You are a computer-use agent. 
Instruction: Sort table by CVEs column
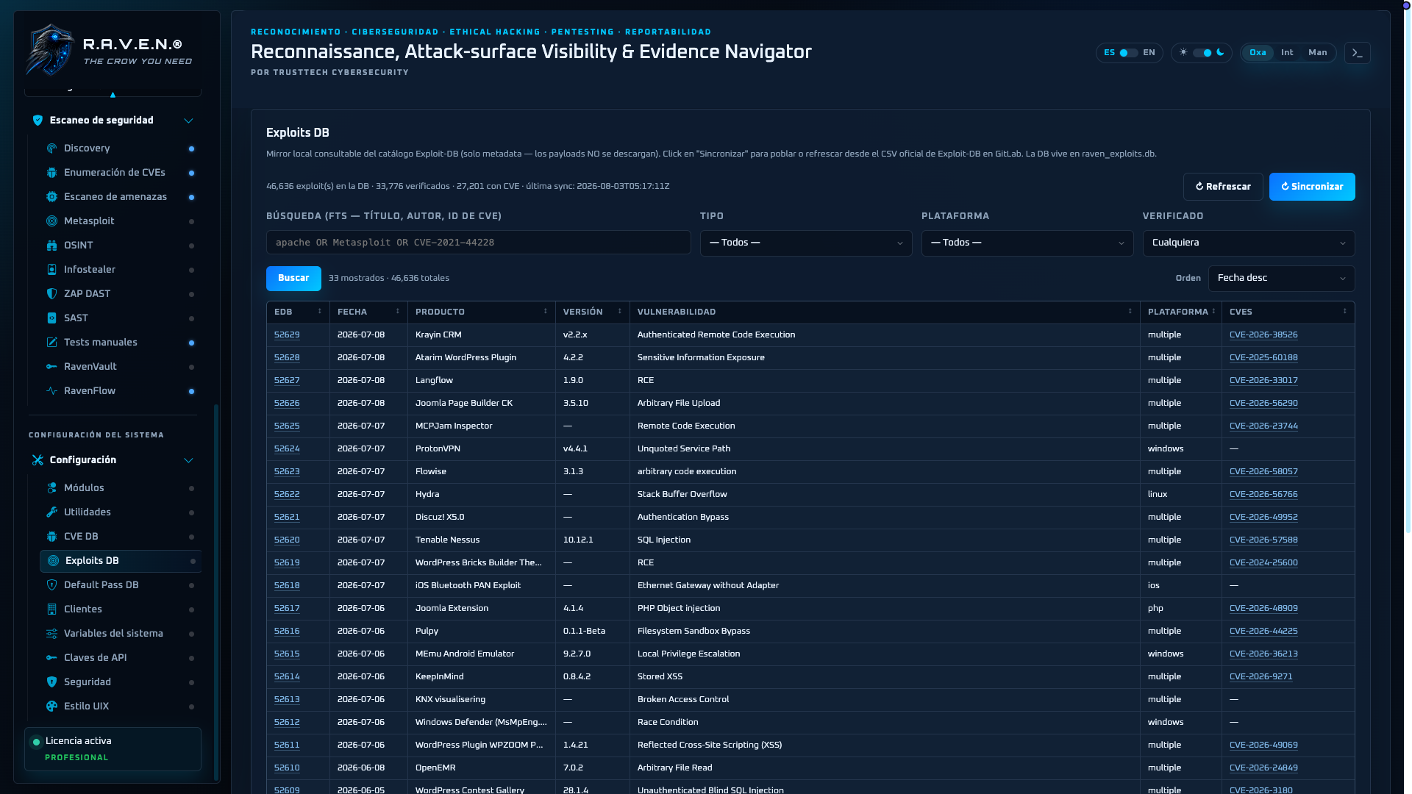coord(1288,312)
